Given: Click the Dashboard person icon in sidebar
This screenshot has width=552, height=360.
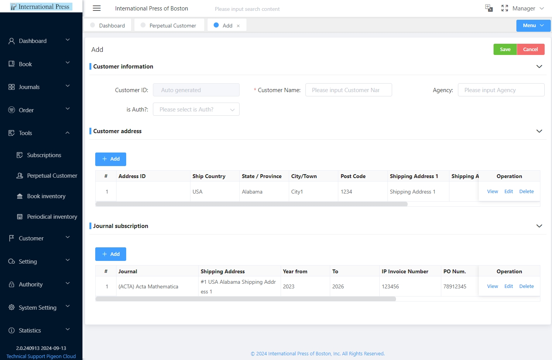Looking at the screenshot, I should point(12,41).
